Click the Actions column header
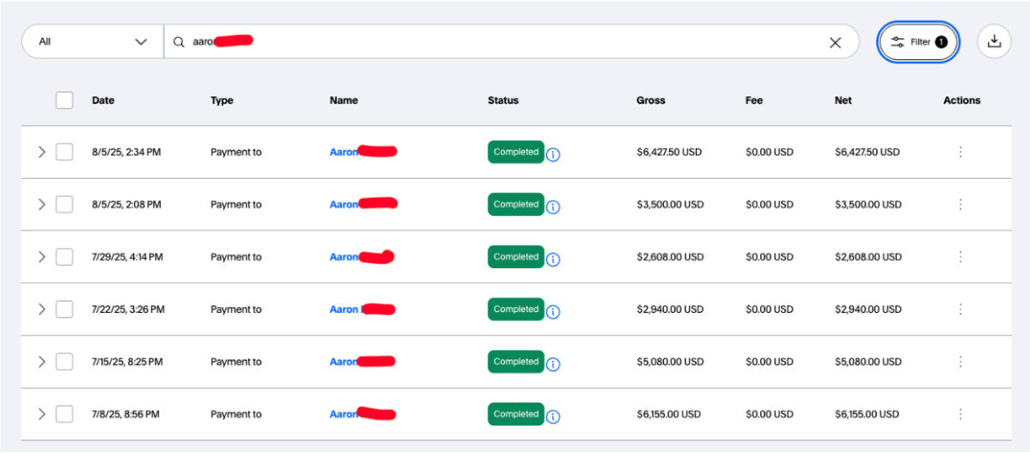Screen dimensions: 1030x454 [x=961, y=101]
